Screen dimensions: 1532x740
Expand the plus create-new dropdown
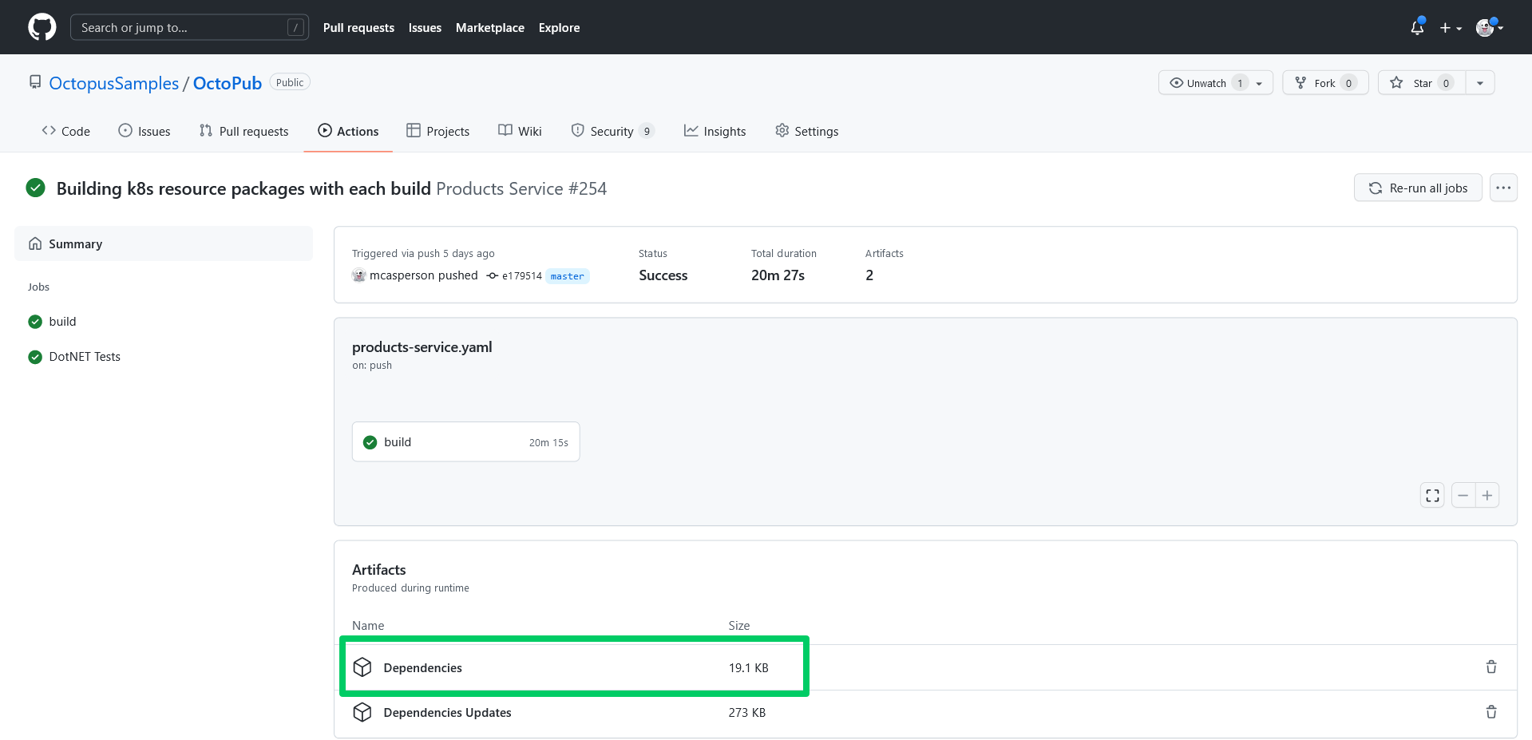1451,28
